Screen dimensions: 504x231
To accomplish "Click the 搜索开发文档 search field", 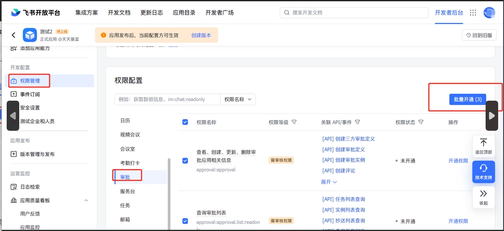I will click(x=354, y=13).
